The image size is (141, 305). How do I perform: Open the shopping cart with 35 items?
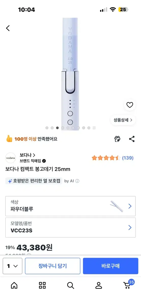pyautogui.click(x=127, y=285)
